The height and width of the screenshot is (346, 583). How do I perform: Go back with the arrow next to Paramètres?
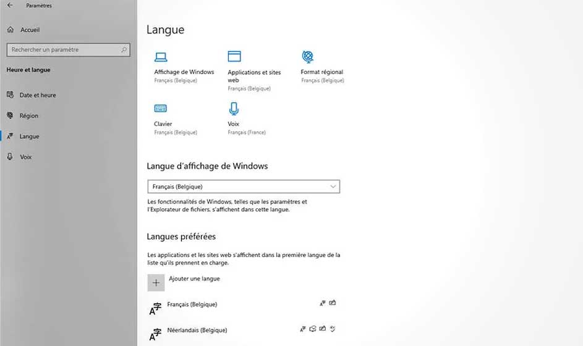(x=10, y=5)
